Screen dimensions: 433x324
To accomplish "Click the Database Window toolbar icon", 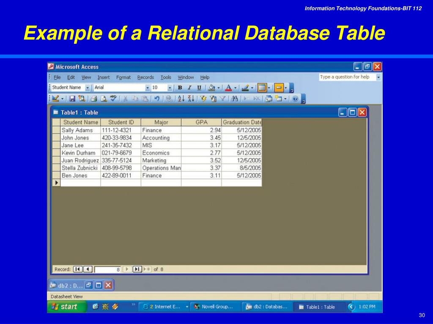I will (269, 98).
